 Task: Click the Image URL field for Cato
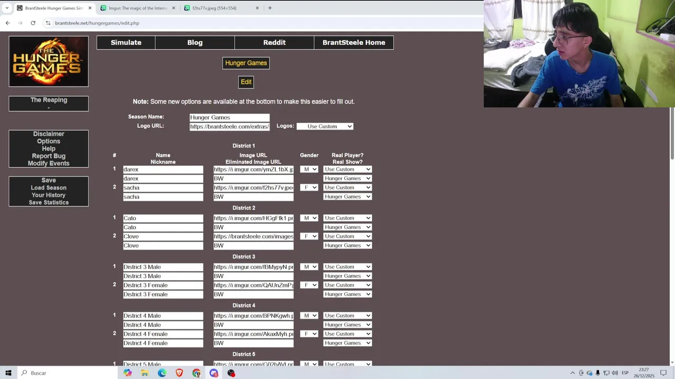[254, 218]
